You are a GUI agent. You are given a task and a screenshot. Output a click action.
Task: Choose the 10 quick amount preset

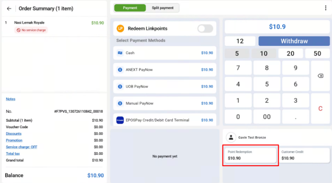coord(264,53)
